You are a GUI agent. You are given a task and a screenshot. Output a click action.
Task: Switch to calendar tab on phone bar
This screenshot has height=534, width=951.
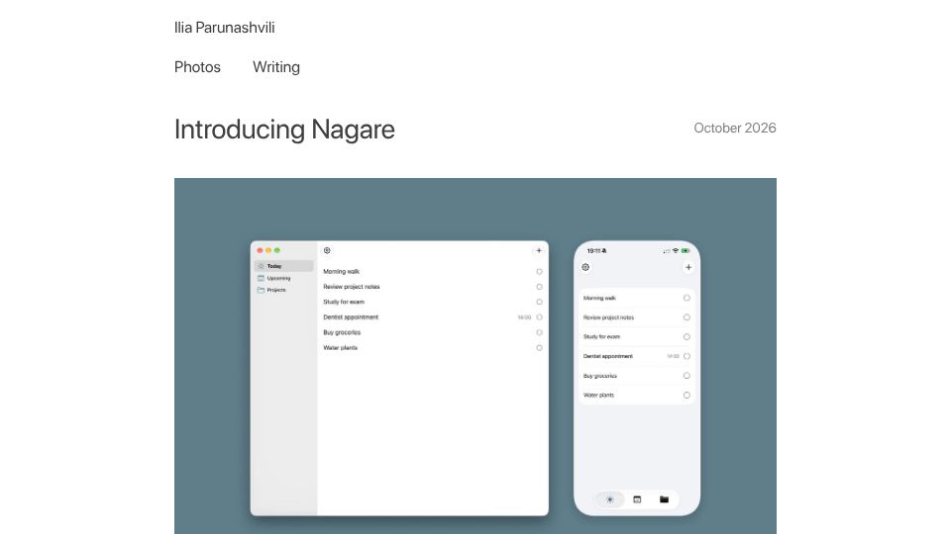pyautogui.click(x=637, y=499)
